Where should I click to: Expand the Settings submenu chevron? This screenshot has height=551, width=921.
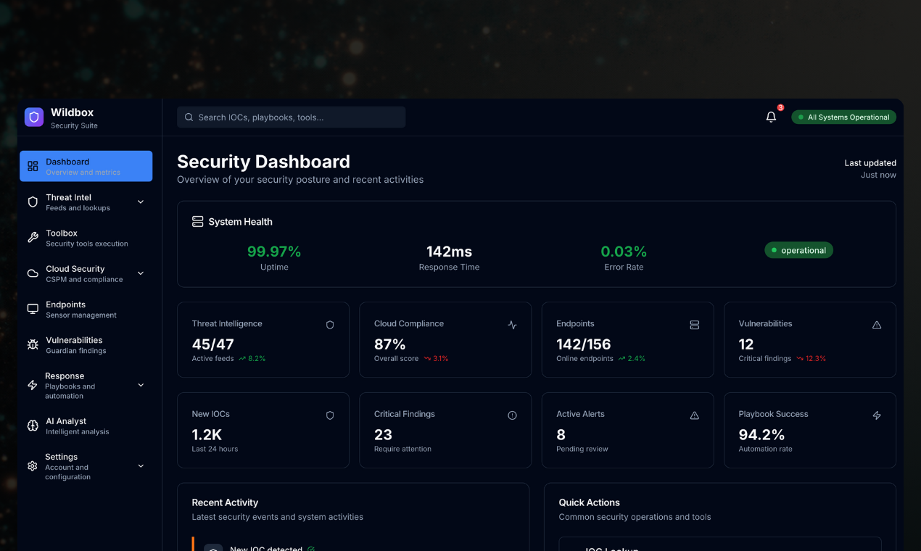tap(141, 466)
